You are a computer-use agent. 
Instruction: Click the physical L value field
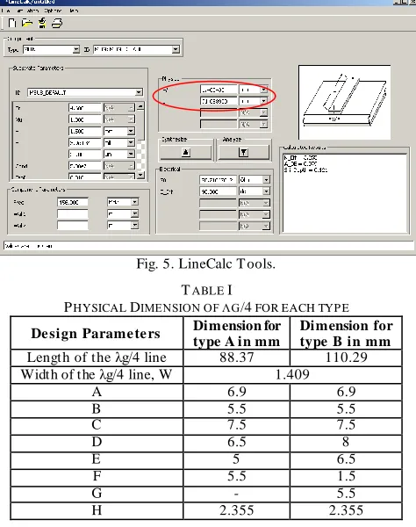click(x=219, y=101)
